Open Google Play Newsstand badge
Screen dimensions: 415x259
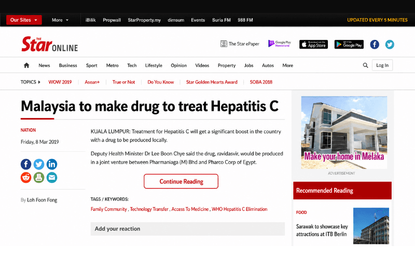[280, 44]
